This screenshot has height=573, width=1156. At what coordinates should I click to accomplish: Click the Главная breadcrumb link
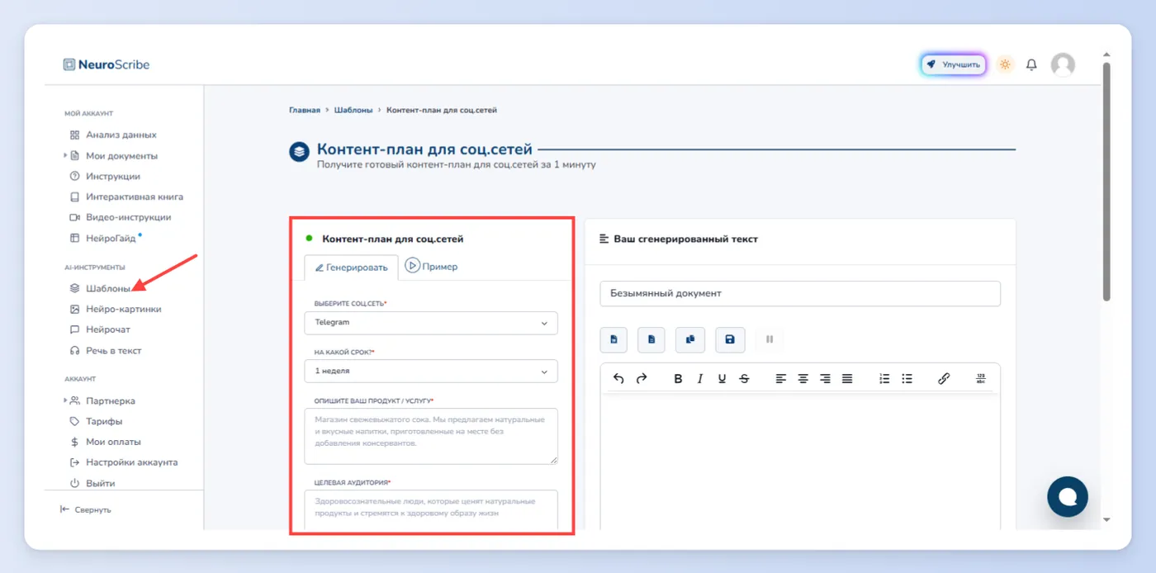coord(304,110)
